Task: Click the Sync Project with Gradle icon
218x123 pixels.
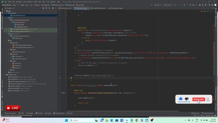Action: [200, 5]
